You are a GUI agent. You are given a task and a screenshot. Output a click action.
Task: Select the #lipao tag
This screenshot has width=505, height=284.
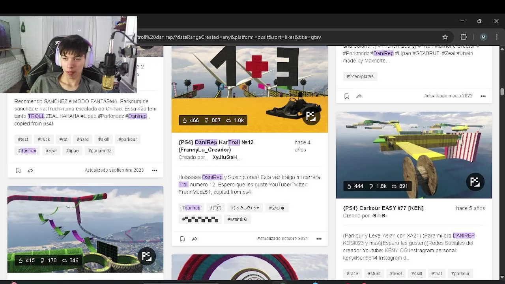(x=72, y=151)
